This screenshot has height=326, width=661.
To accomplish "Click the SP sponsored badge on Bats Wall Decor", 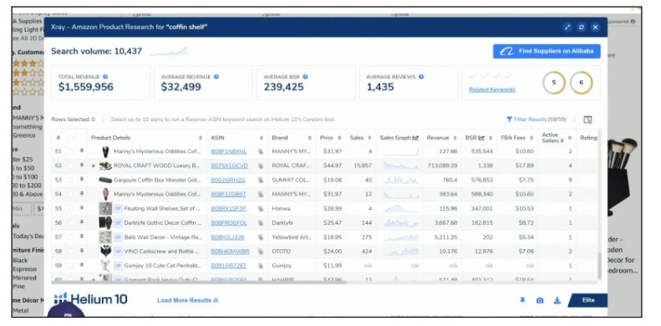I will (118, 237).
